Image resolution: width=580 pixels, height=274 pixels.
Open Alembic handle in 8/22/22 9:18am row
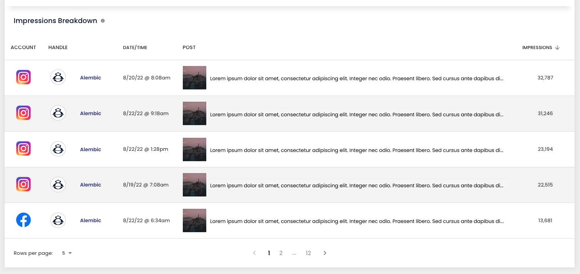point(90,113)
